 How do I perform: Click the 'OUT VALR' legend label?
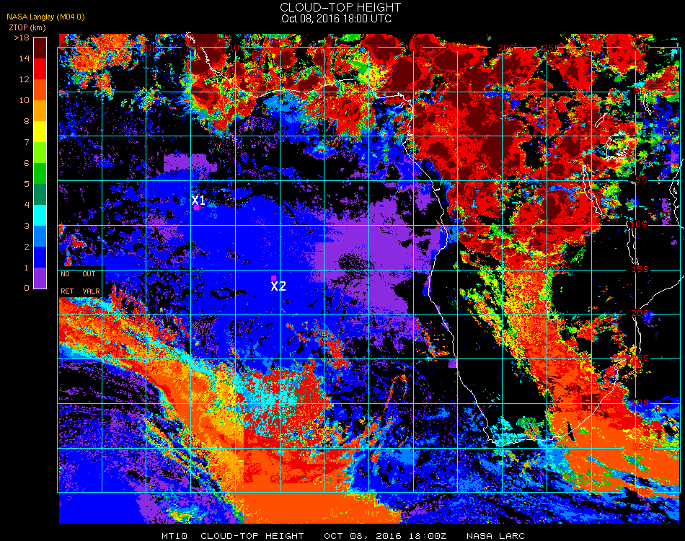point(91,282)
